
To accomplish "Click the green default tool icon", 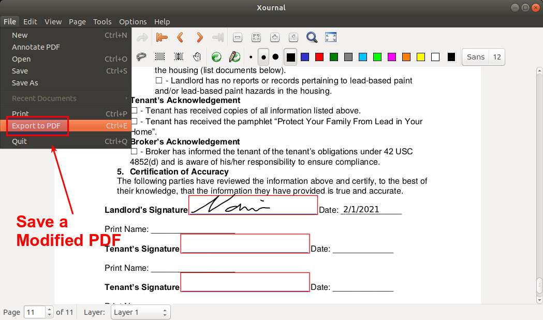I will [x=216, y=57].
